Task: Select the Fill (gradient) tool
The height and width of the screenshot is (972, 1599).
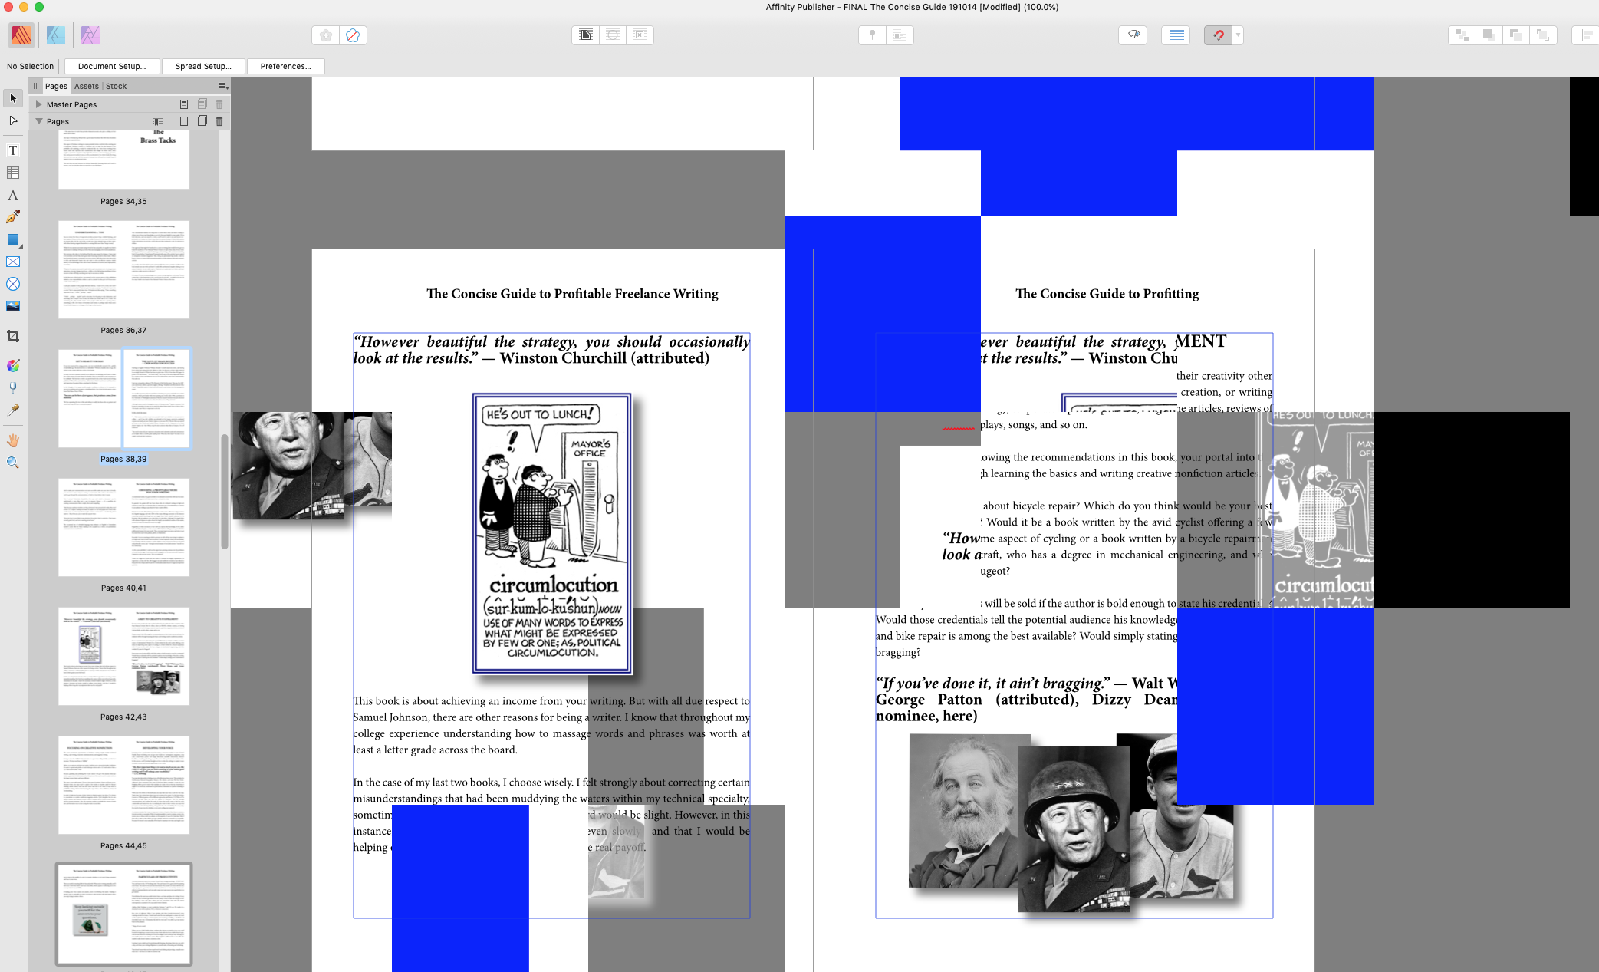Action: coord(13,366)
